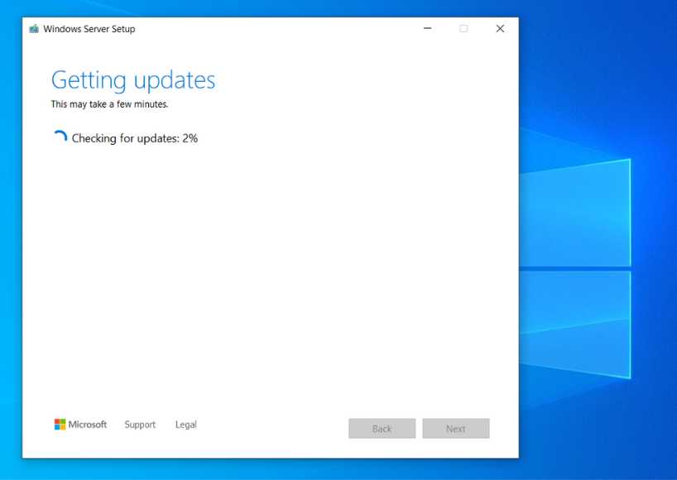Open the Support link
Image resolution: width=677 pixels, height=480 pixels.
pos(140,425)
